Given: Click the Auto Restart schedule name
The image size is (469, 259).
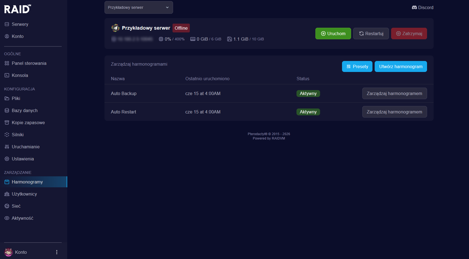Looking at the screenshot, I should click(123, 112).
